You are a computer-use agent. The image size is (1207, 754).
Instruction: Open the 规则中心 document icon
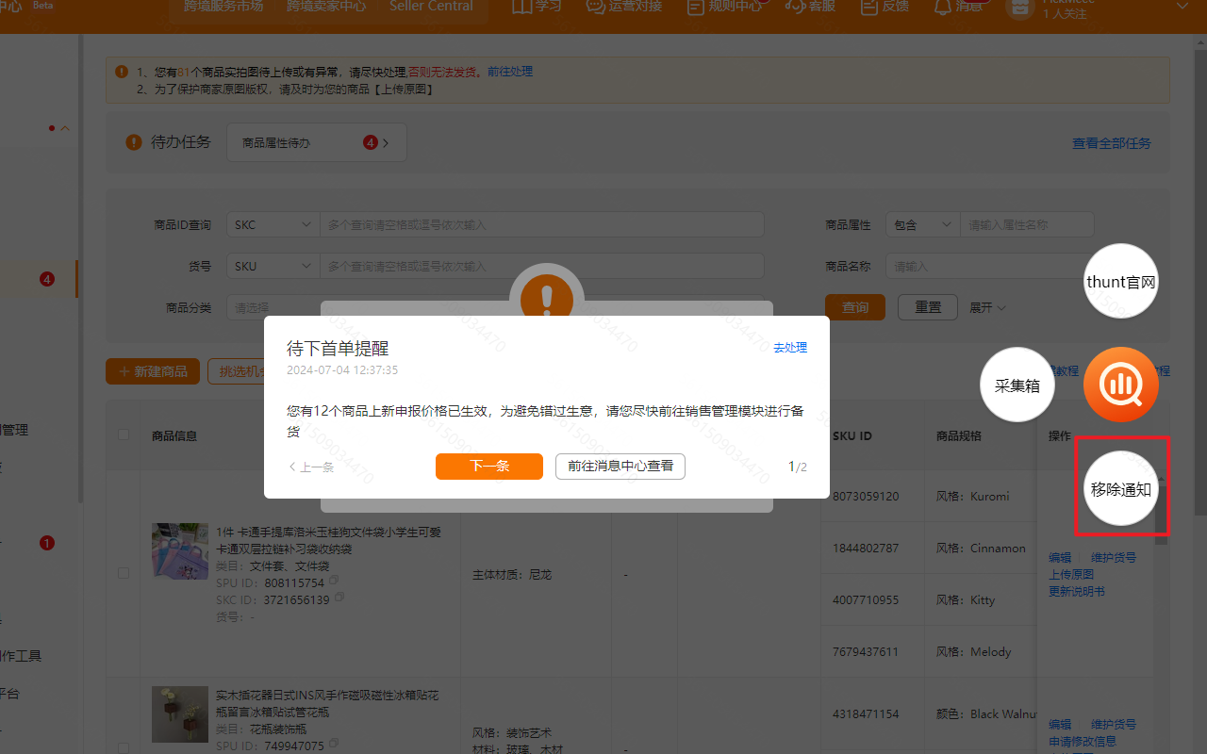696,6
